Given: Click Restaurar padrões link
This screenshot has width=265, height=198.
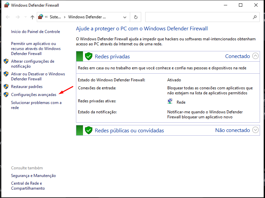Looking at the screenshot, I should coord(27,87).
